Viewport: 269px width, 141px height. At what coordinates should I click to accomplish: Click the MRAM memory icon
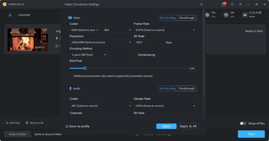pyautogui.click(x=245, y=15)
